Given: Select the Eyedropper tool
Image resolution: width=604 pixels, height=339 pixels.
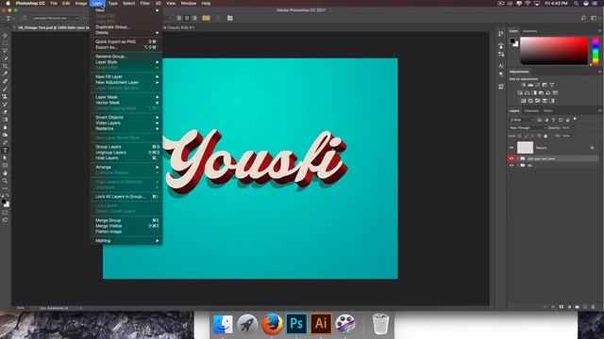Looking at the screenshot, I should (5, 73).
